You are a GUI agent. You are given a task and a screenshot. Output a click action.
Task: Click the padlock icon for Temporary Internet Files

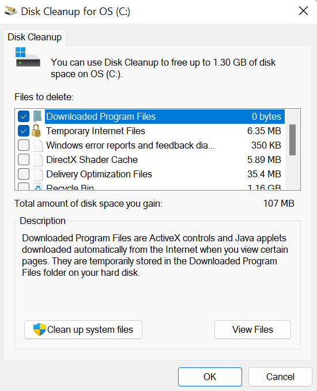tap(36, 131)
